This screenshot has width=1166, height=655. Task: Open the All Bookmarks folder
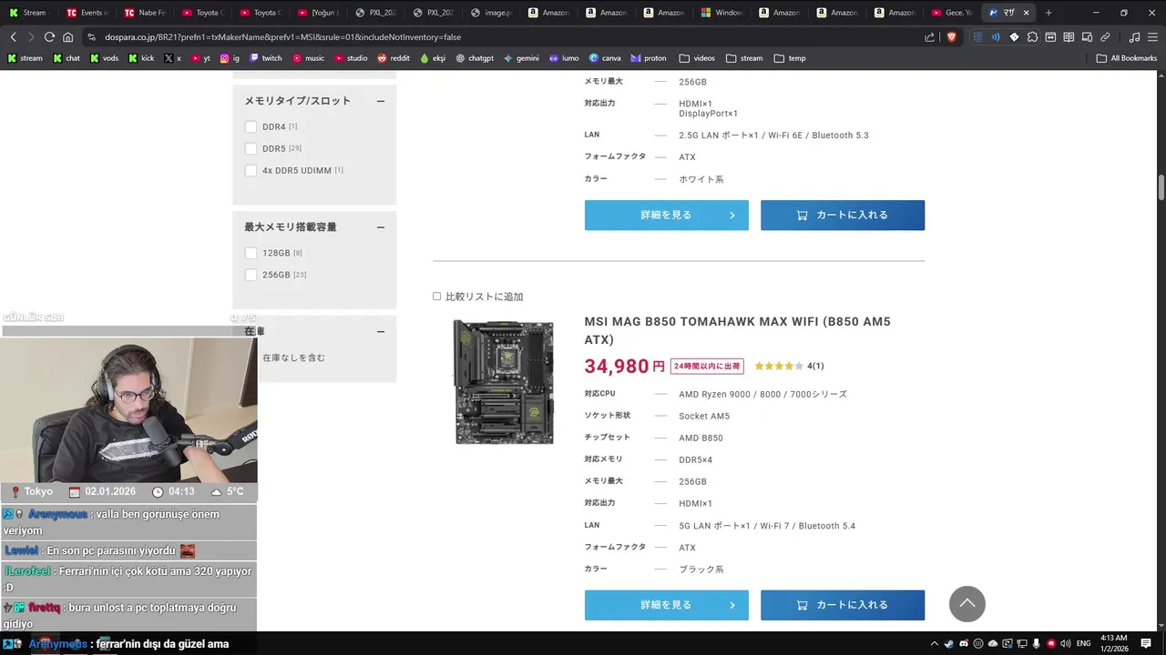click(x=1127, y=58)
